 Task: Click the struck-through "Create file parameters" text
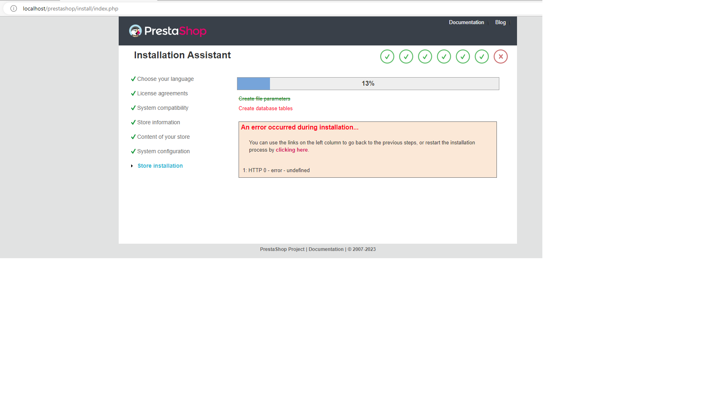click(264, 99)
